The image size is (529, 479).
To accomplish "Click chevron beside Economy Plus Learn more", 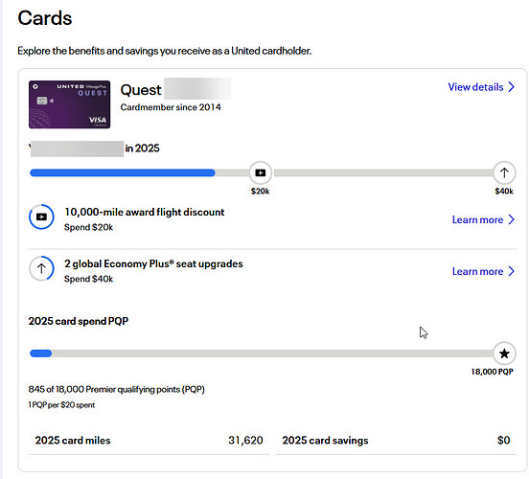I will click(512, 271).
